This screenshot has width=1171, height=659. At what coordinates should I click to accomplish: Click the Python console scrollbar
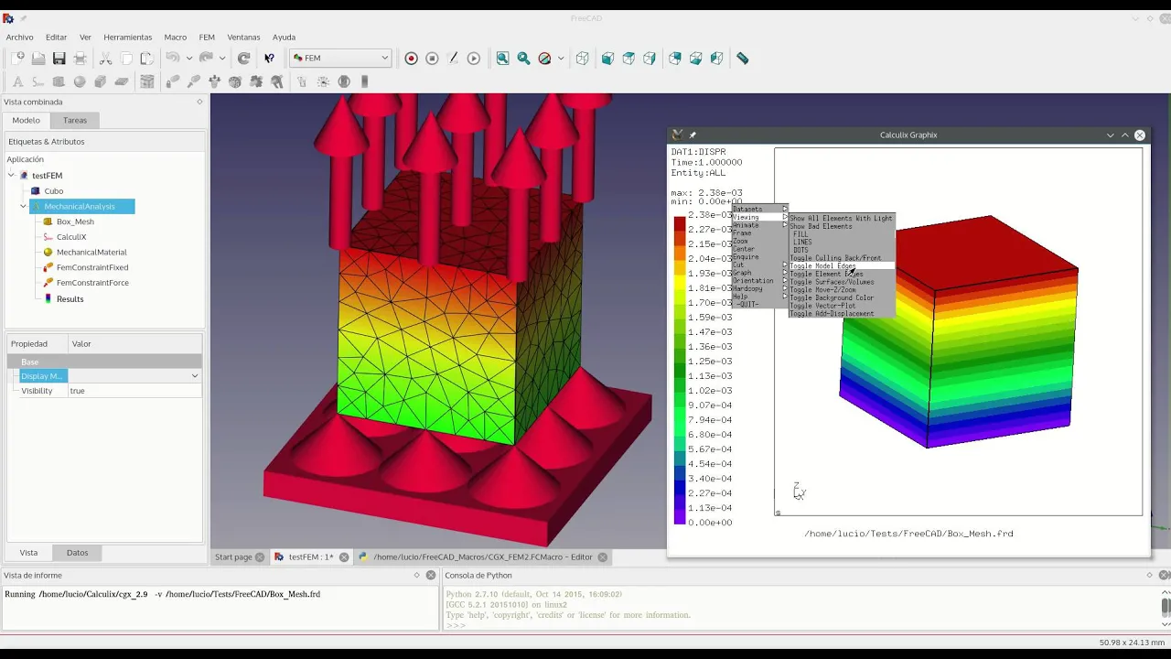pyautogui.click(x=1166, y=606)
